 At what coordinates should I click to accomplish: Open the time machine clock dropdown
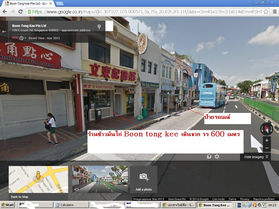point(23,38)
